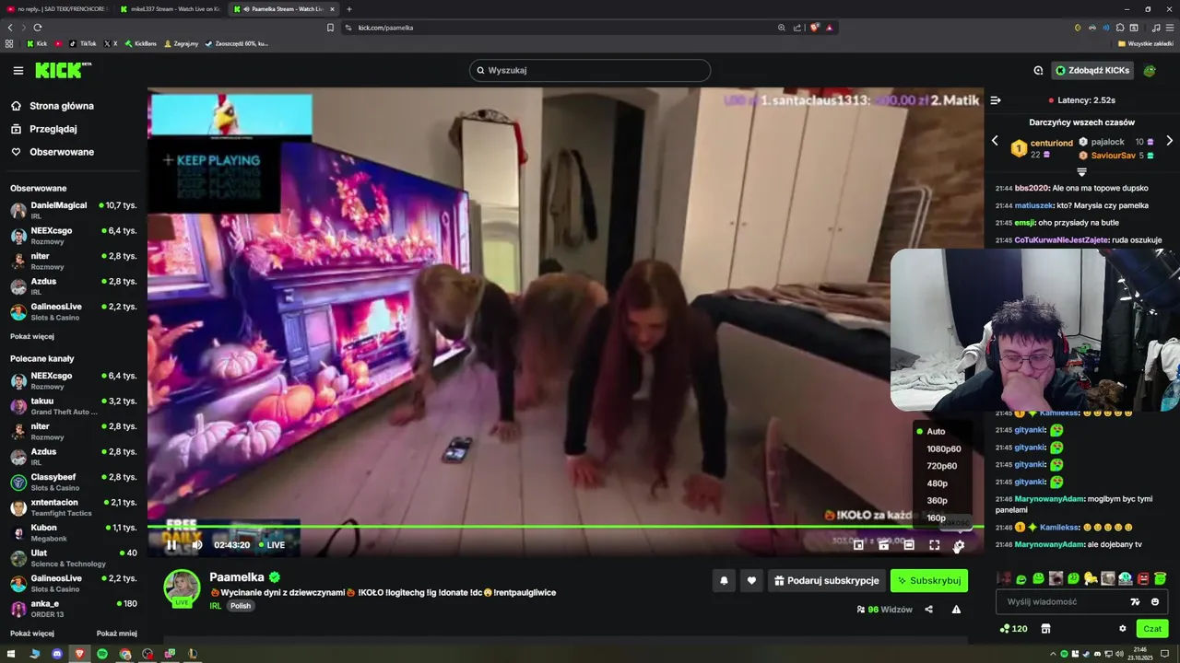Expand Pokaż więcej under Obserwowane
The height and width of the screenshot is (663, 1180).
[32, 336]
